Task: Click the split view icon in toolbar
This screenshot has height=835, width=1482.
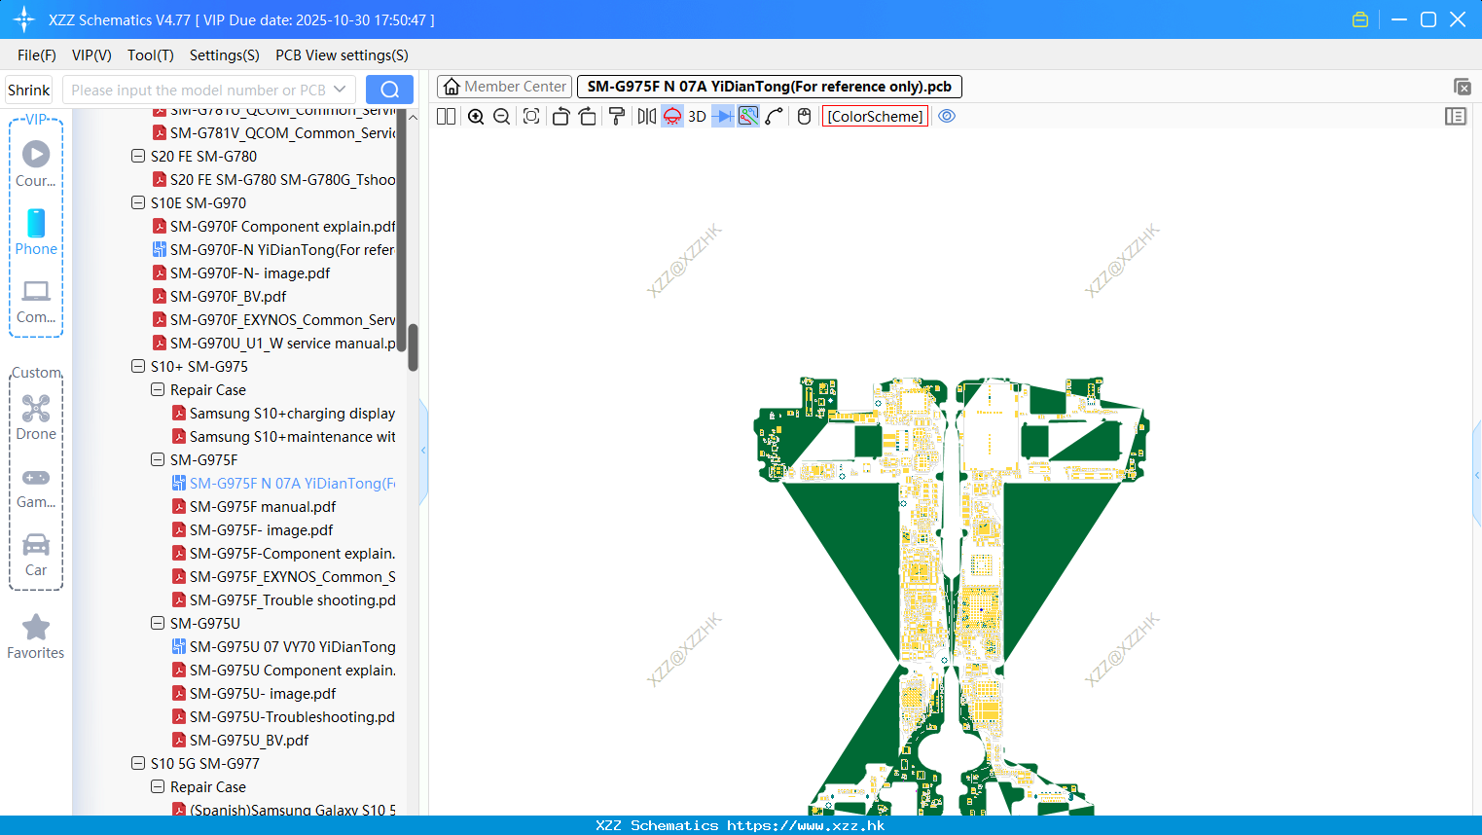Action: click(x=446, y=117)
